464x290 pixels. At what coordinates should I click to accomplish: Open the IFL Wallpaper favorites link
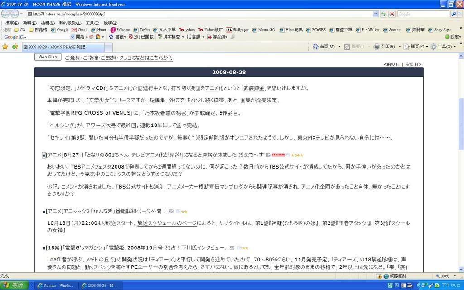tap(237, 30)
